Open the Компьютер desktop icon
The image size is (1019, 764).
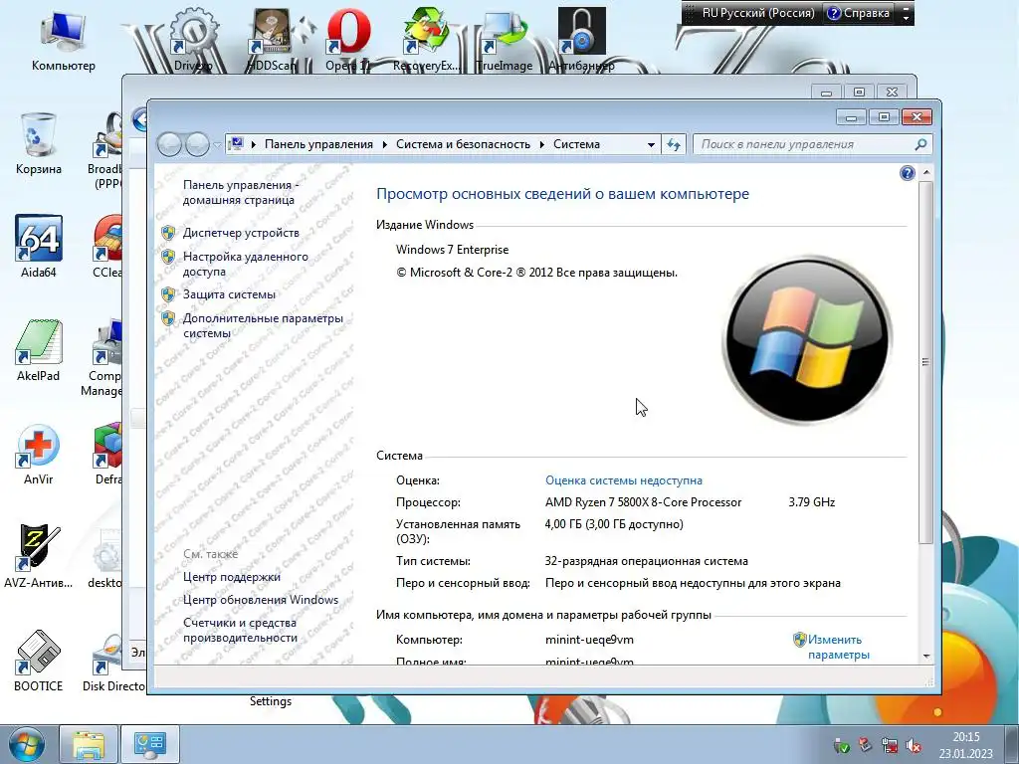(x=63, y=39)
